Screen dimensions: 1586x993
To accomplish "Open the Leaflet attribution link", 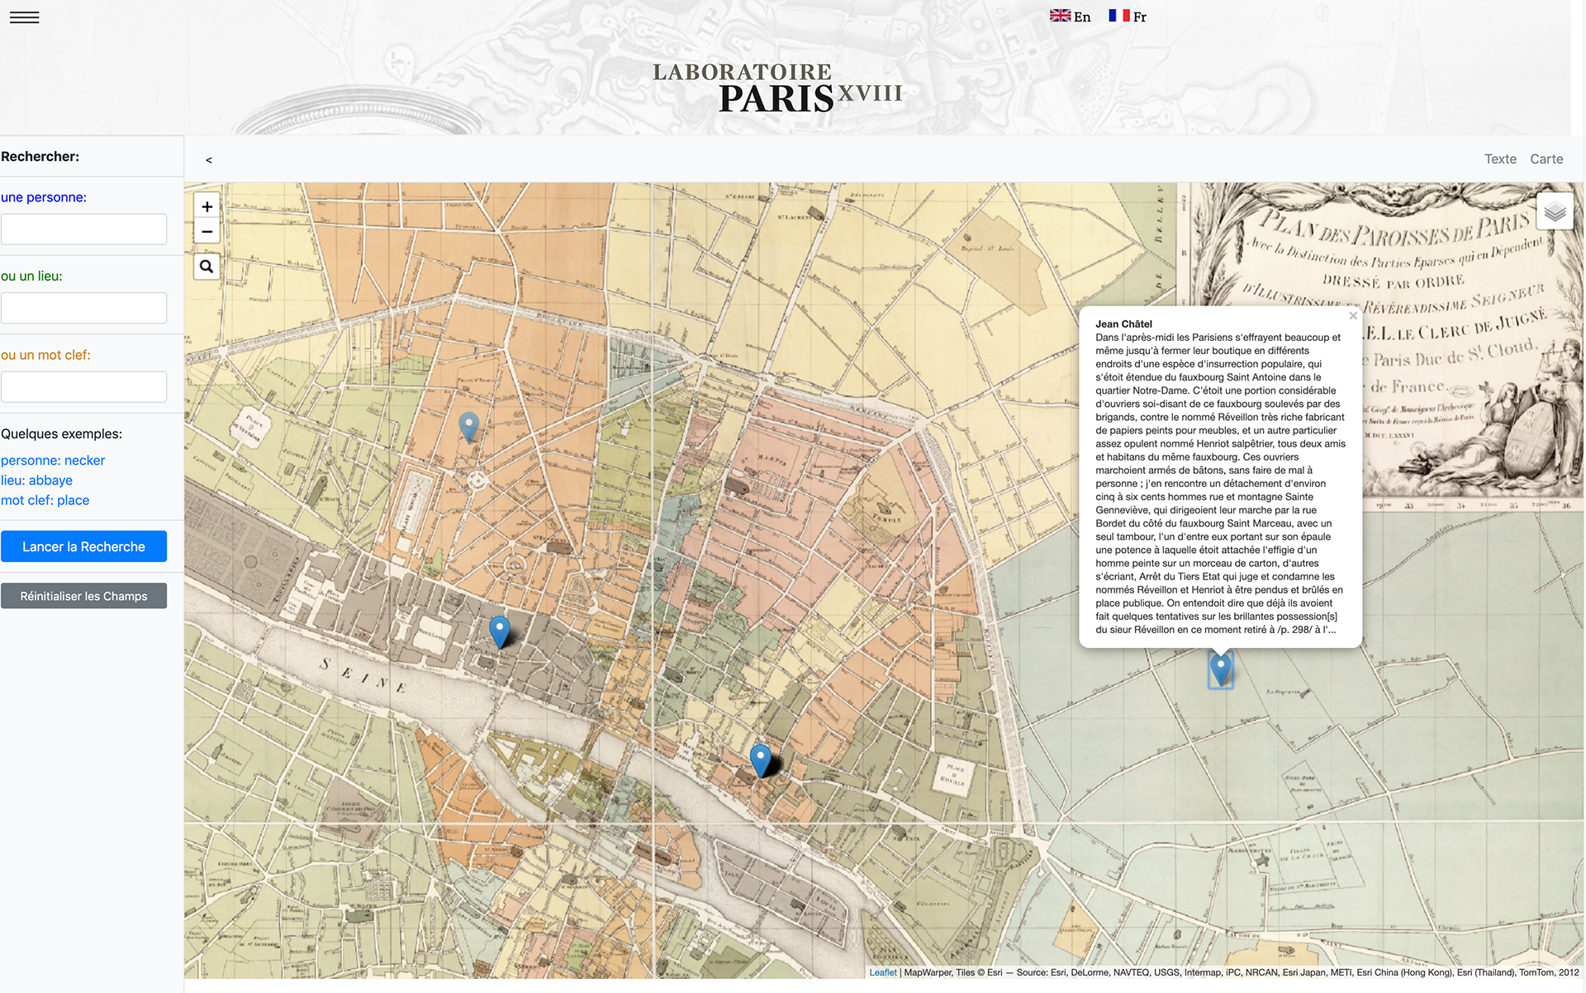I will [x=882, y=972].
